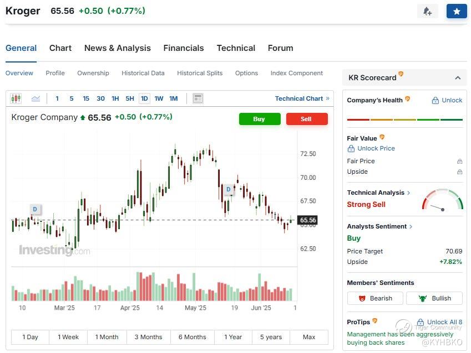
Task: Collapse the KR Scorecard panel
Action: pos(458,78)
